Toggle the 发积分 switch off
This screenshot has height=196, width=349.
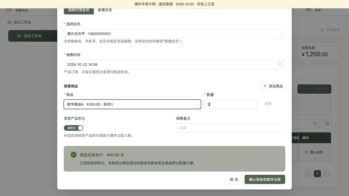tap(74, 128)
